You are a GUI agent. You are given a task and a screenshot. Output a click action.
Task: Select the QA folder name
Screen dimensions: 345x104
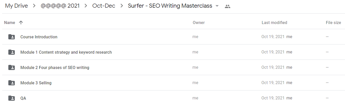click(23, 98)
